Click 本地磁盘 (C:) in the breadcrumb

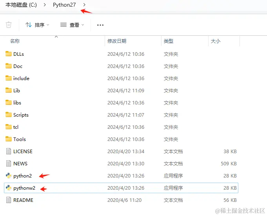click(x=21, y=5)
